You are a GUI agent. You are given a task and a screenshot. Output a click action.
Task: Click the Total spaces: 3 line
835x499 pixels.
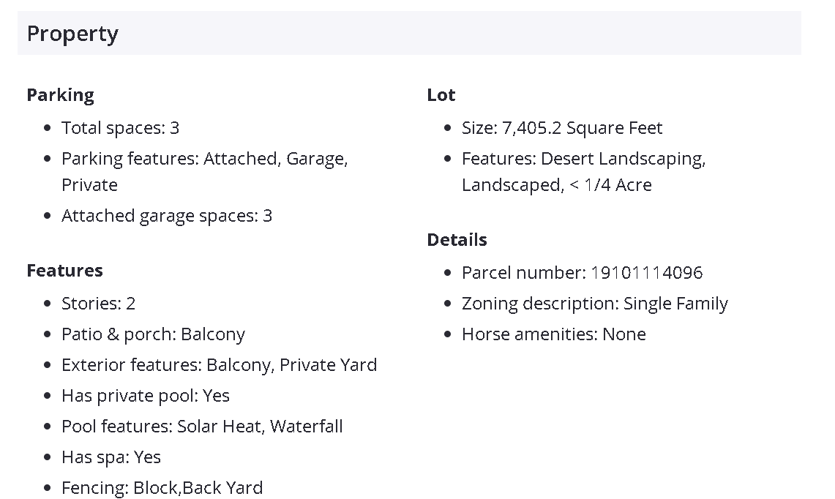coord(120,128)
